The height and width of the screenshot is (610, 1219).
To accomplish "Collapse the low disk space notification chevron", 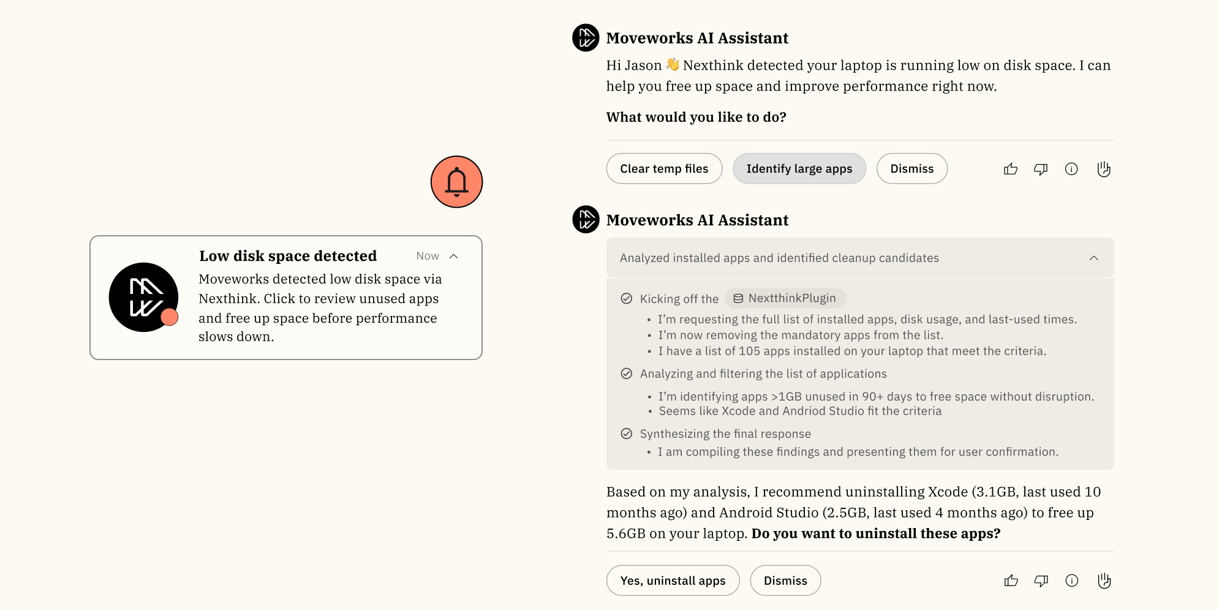I will pos(454,256).
